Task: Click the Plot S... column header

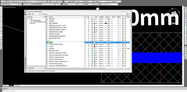Action: pos(119,17)
